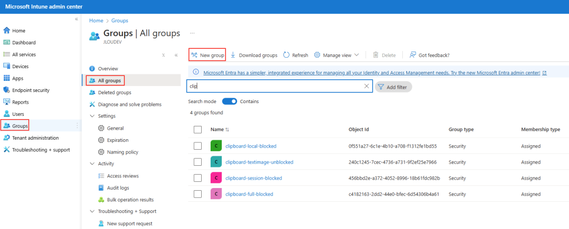The width and height of the screenshot is (569, 229).
Task: Open Expiration settings item
Action: (x=118, y=140)
